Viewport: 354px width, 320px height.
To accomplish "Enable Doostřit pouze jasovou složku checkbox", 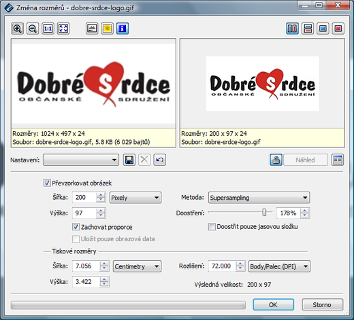I will click(x=212, y=227).
